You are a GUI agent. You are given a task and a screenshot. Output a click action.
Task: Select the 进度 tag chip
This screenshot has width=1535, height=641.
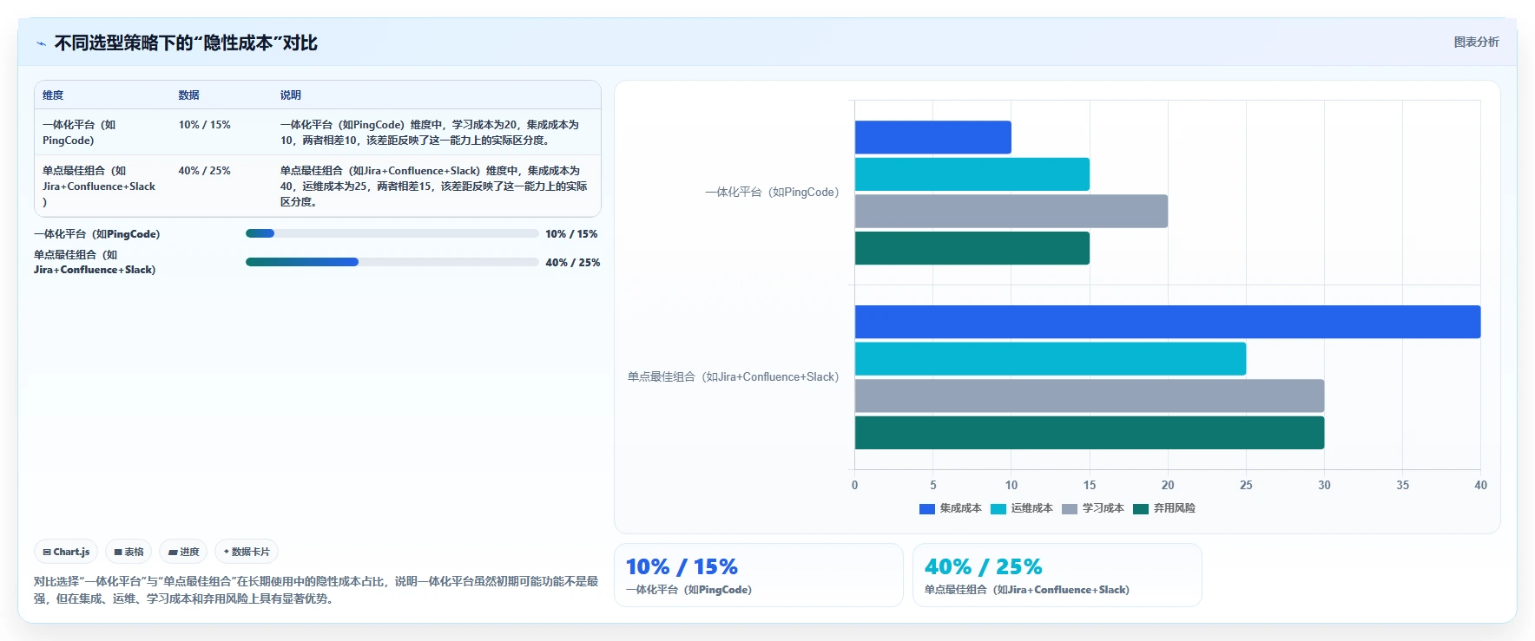click(183, 552)
